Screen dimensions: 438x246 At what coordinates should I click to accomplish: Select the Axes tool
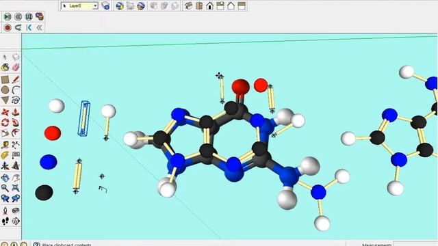(x=5, y=166)
